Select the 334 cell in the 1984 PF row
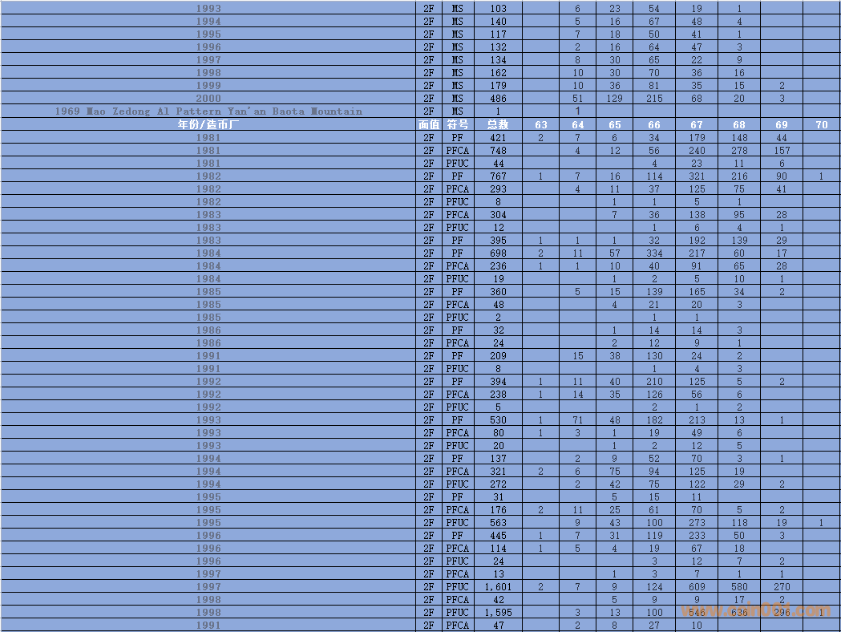The image size is (841, 632). 654,253
